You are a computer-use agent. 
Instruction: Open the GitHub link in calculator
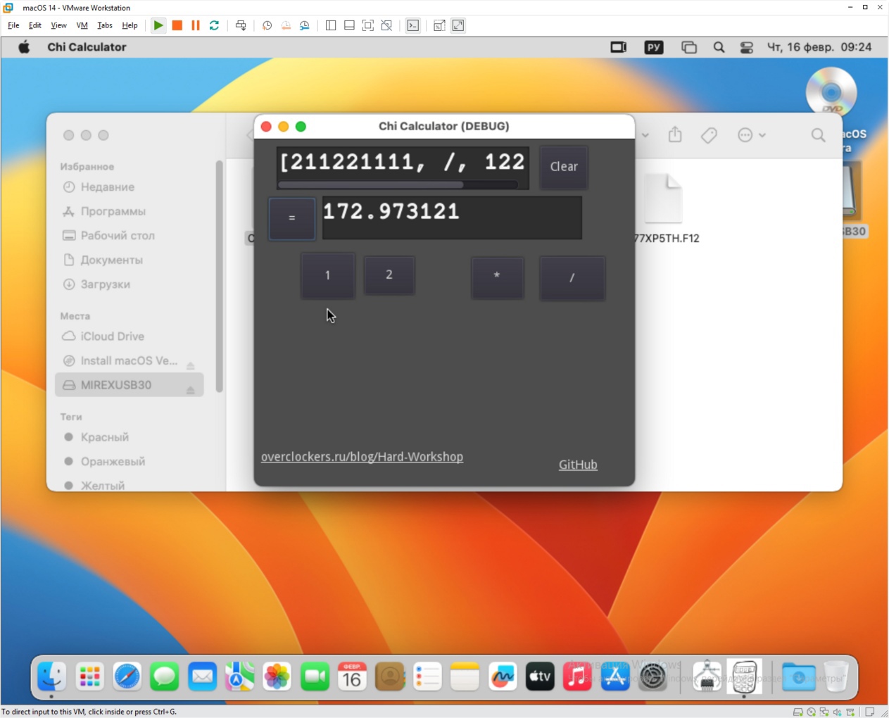[578, 465]
